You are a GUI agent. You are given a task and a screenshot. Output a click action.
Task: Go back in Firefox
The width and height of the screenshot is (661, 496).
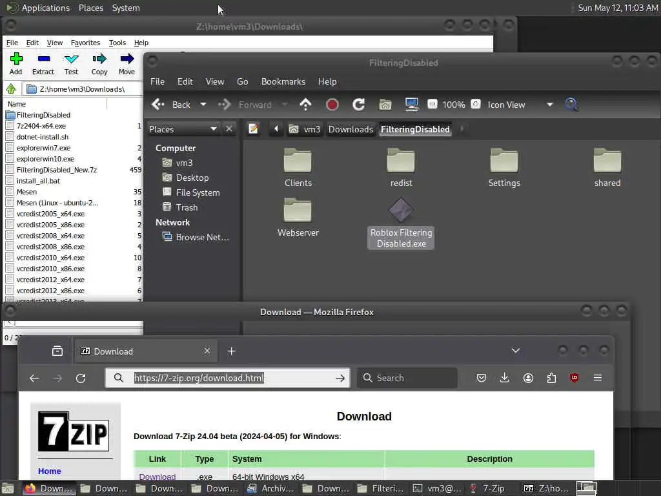coord(34,378)
